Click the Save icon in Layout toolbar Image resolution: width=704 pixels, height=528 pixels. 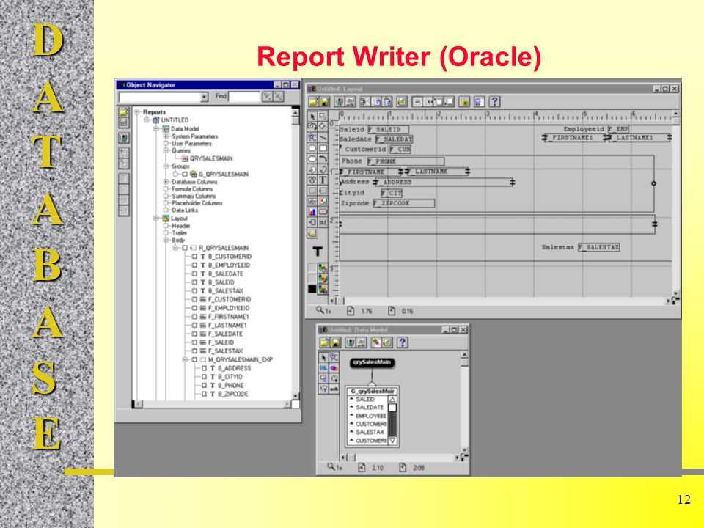[x=325, y=101]
